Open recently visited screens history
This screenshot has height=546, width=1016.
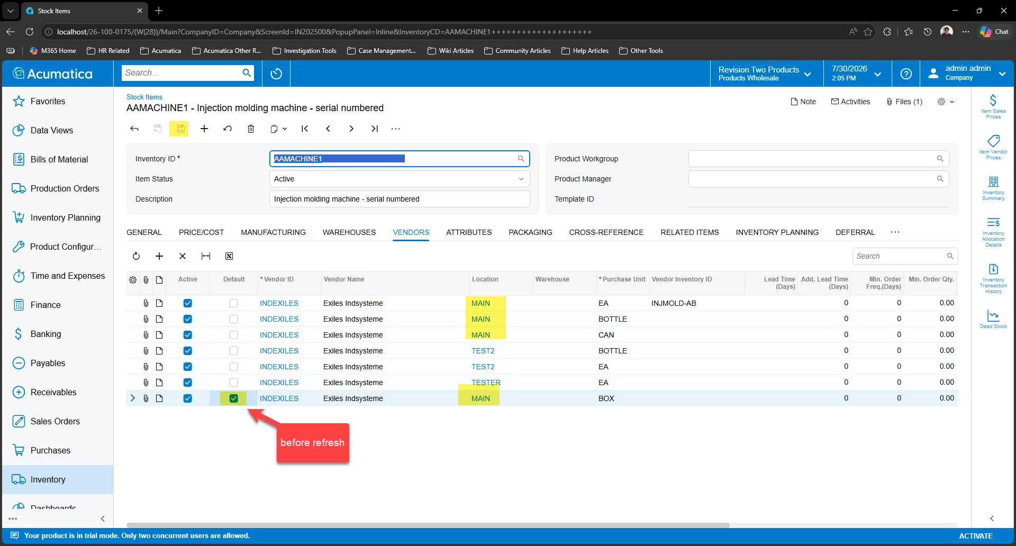coord(276,74)
